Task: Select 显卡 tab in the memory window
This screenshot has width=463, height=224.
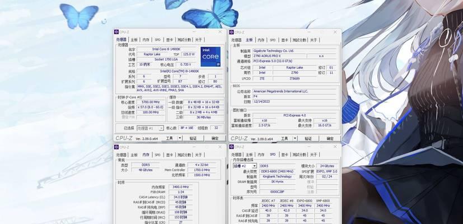Action: 169,155
